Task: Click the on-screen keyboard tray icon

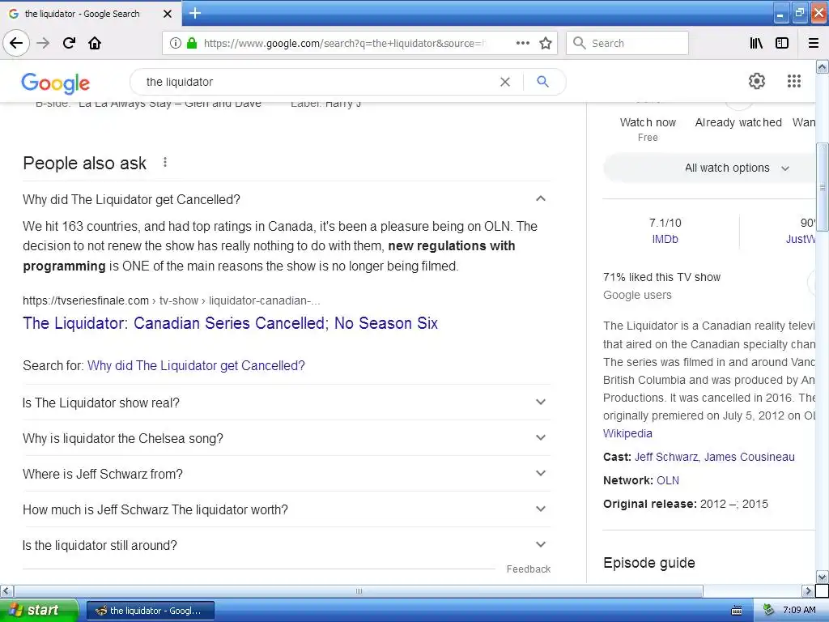Action: (736, 611)
